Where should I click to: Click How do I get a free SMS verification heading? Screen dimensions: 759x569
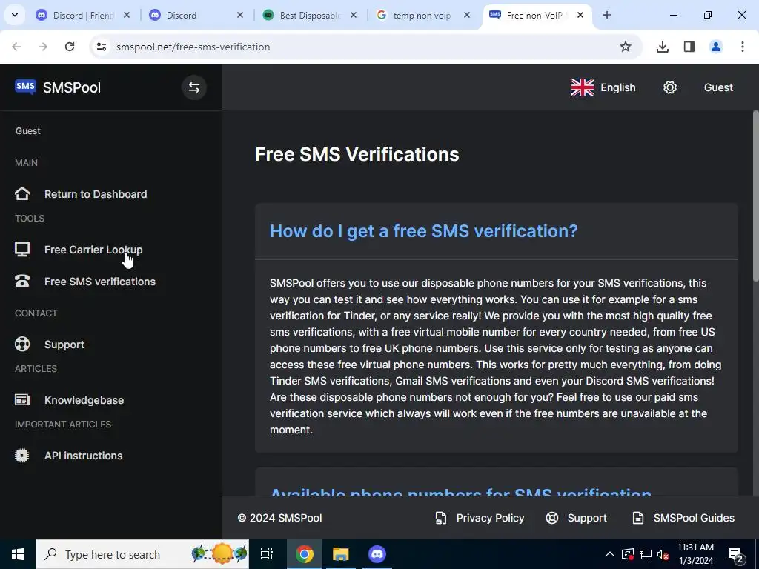[423, 231]
